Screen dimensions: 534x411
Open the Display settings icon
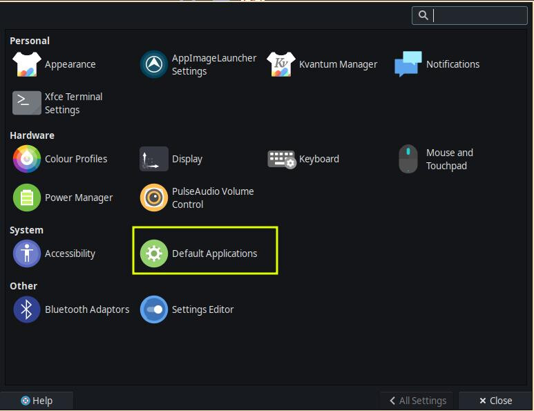click(154, 159)
